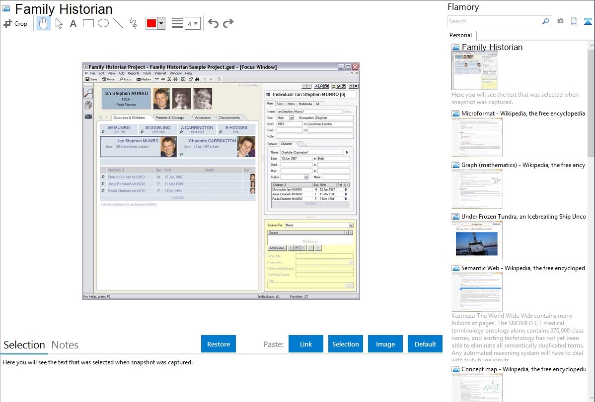This screenshot has width=595, height=402.
Task: Activate the hand pan tool
Action: [44, 23]
